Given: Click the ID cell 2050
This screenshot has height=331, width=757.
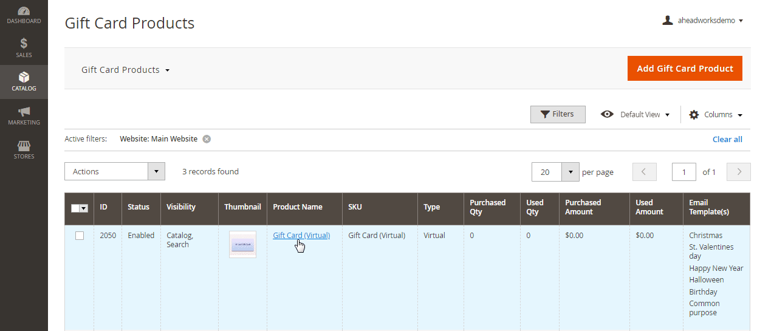Looking at the screenshot, I should coord(108,236).
